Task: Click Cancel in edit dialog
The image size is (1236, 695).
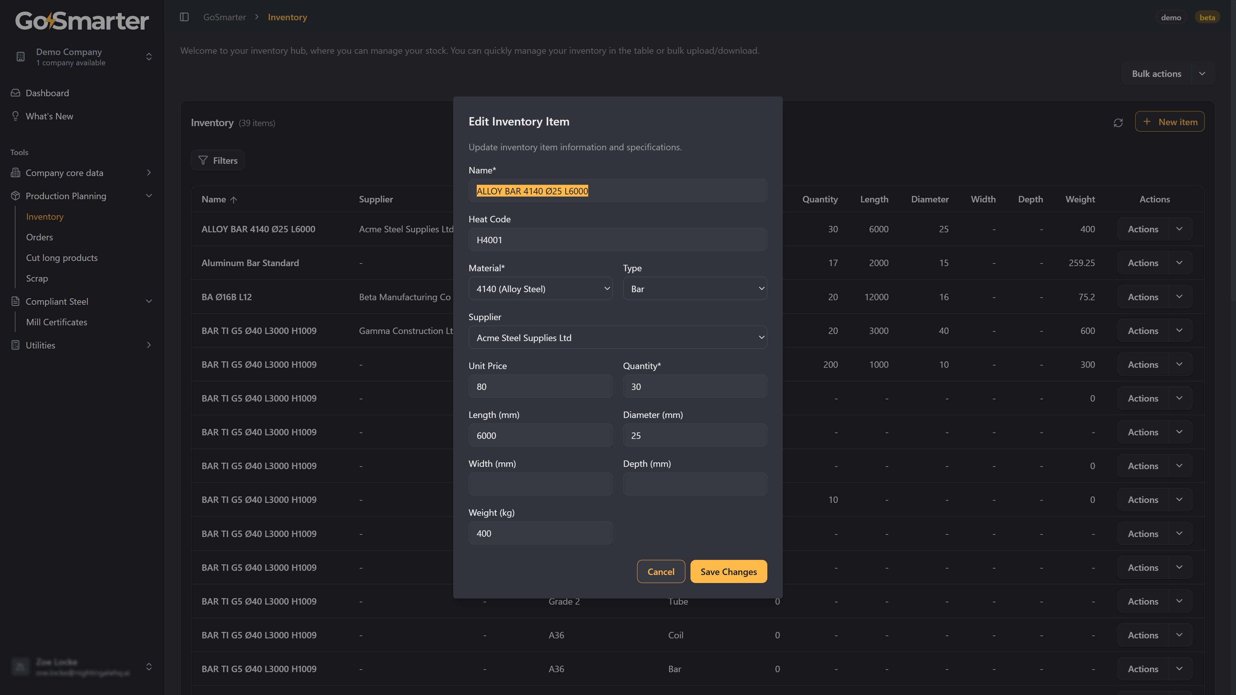Action: tap(660, 572)
